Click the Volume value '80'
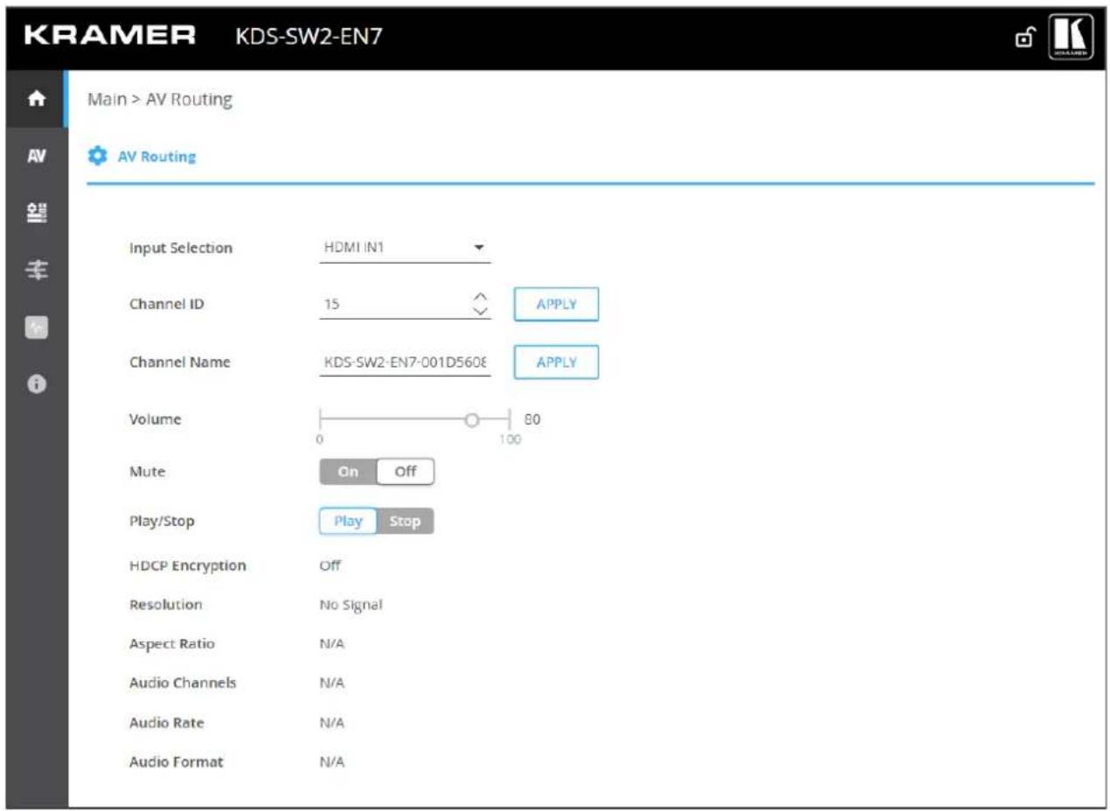Image resolution: width=1110 pixels, height=811 pixels. coord(532,419)
